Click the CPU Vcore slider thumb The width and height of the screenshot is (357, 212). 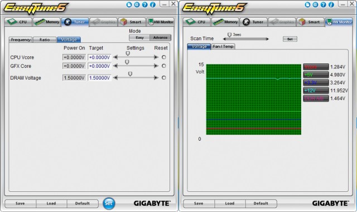(x=128, y=53)
